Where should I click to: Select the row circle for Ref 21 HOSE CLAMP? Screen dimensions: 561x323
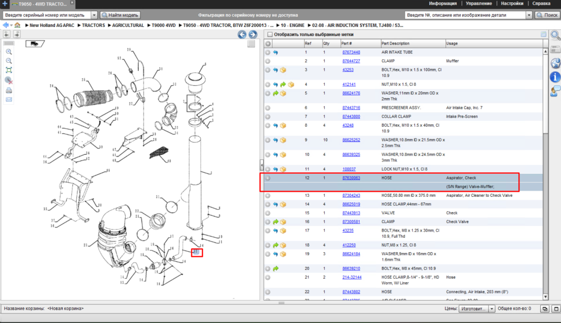268,278
